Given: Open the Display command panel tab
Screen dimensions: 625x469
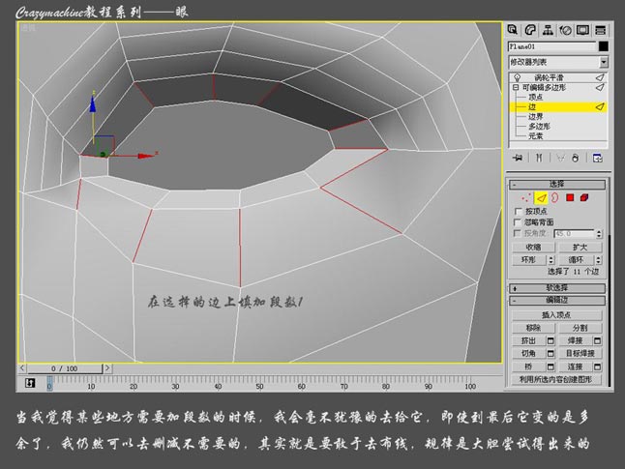Looking at the screenshot, I should point(583,30).
